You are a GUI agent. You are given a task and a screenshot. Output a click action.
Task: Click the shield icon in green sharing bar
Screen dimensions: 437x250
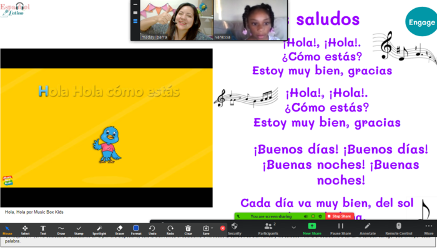point(320,216)
